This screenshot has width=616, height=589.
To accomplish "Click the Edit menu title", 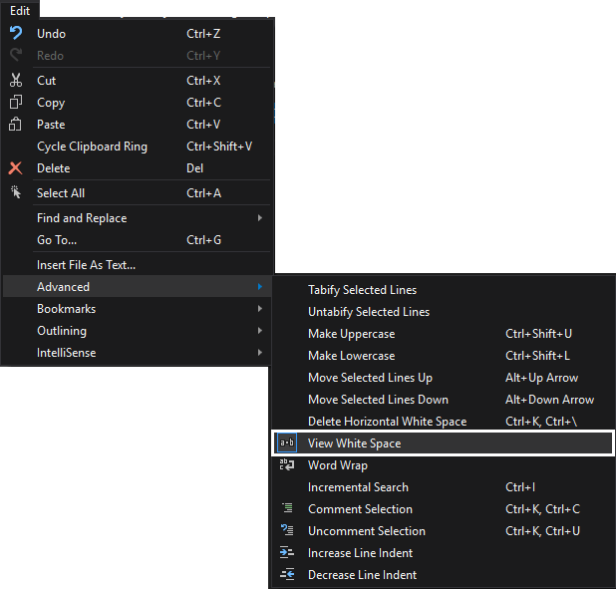I will coord(20,9).
